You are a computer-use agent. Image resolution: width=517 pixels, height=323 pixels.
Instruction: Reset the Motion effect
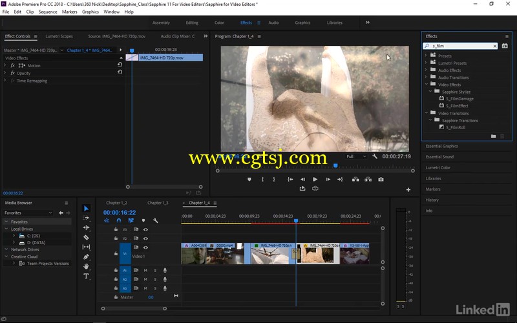(x=120, y=65)
